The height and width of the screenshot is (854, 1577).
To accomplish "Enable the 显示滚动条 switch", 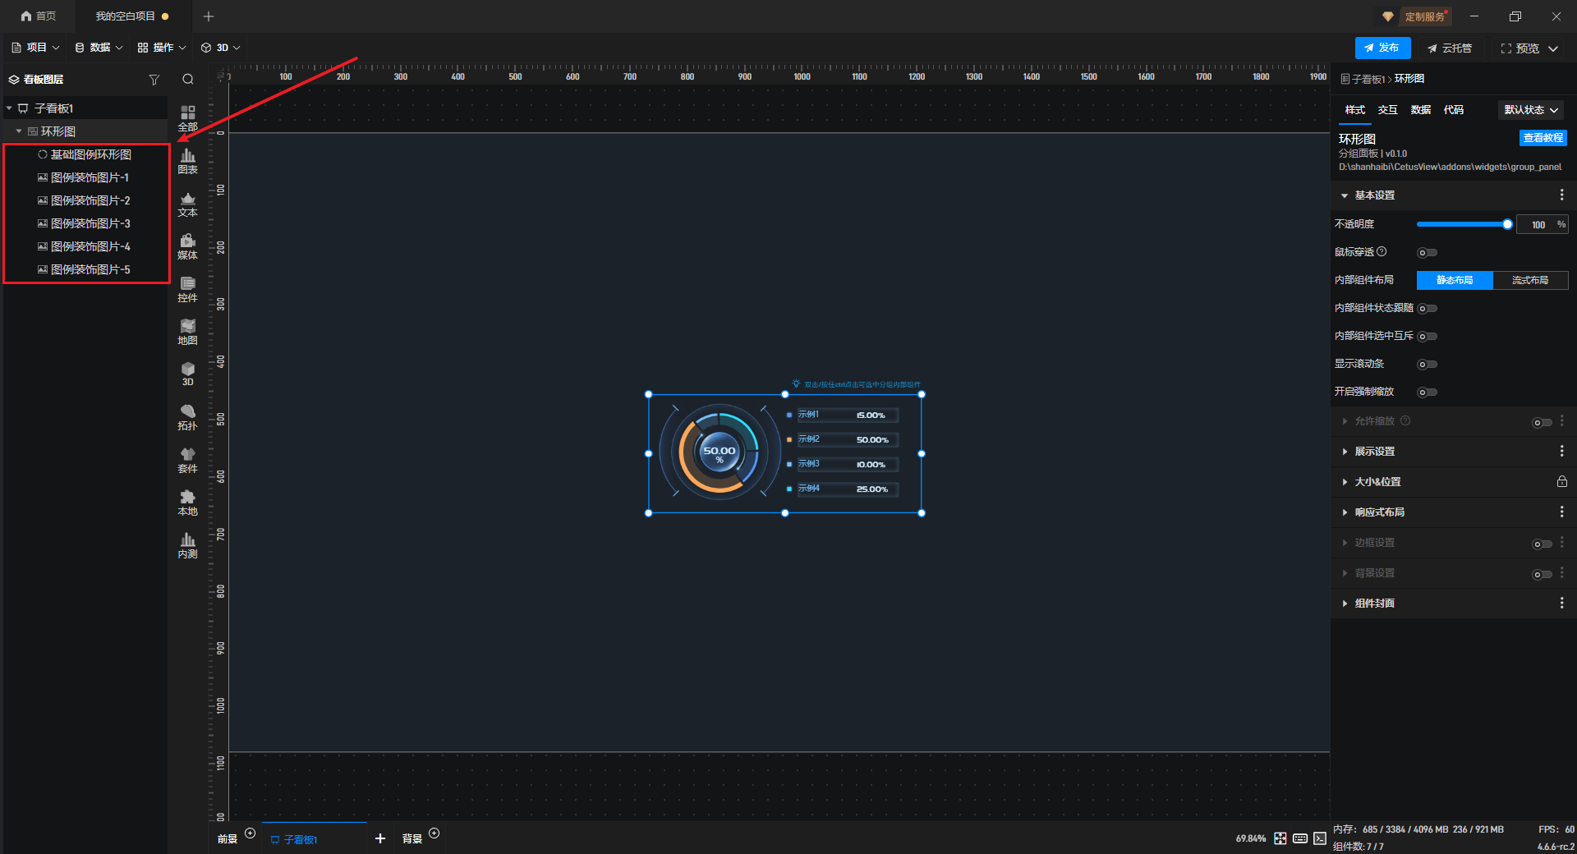I will [1428, 365].
